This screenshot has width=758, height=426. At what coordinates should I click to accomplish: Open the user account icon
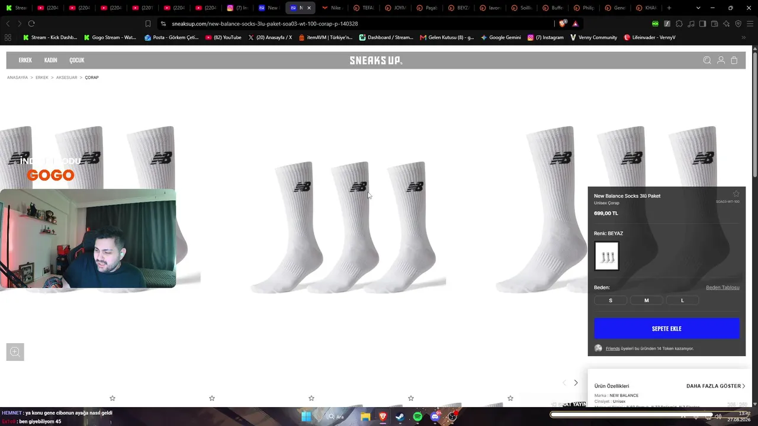[x=721, y=60]
